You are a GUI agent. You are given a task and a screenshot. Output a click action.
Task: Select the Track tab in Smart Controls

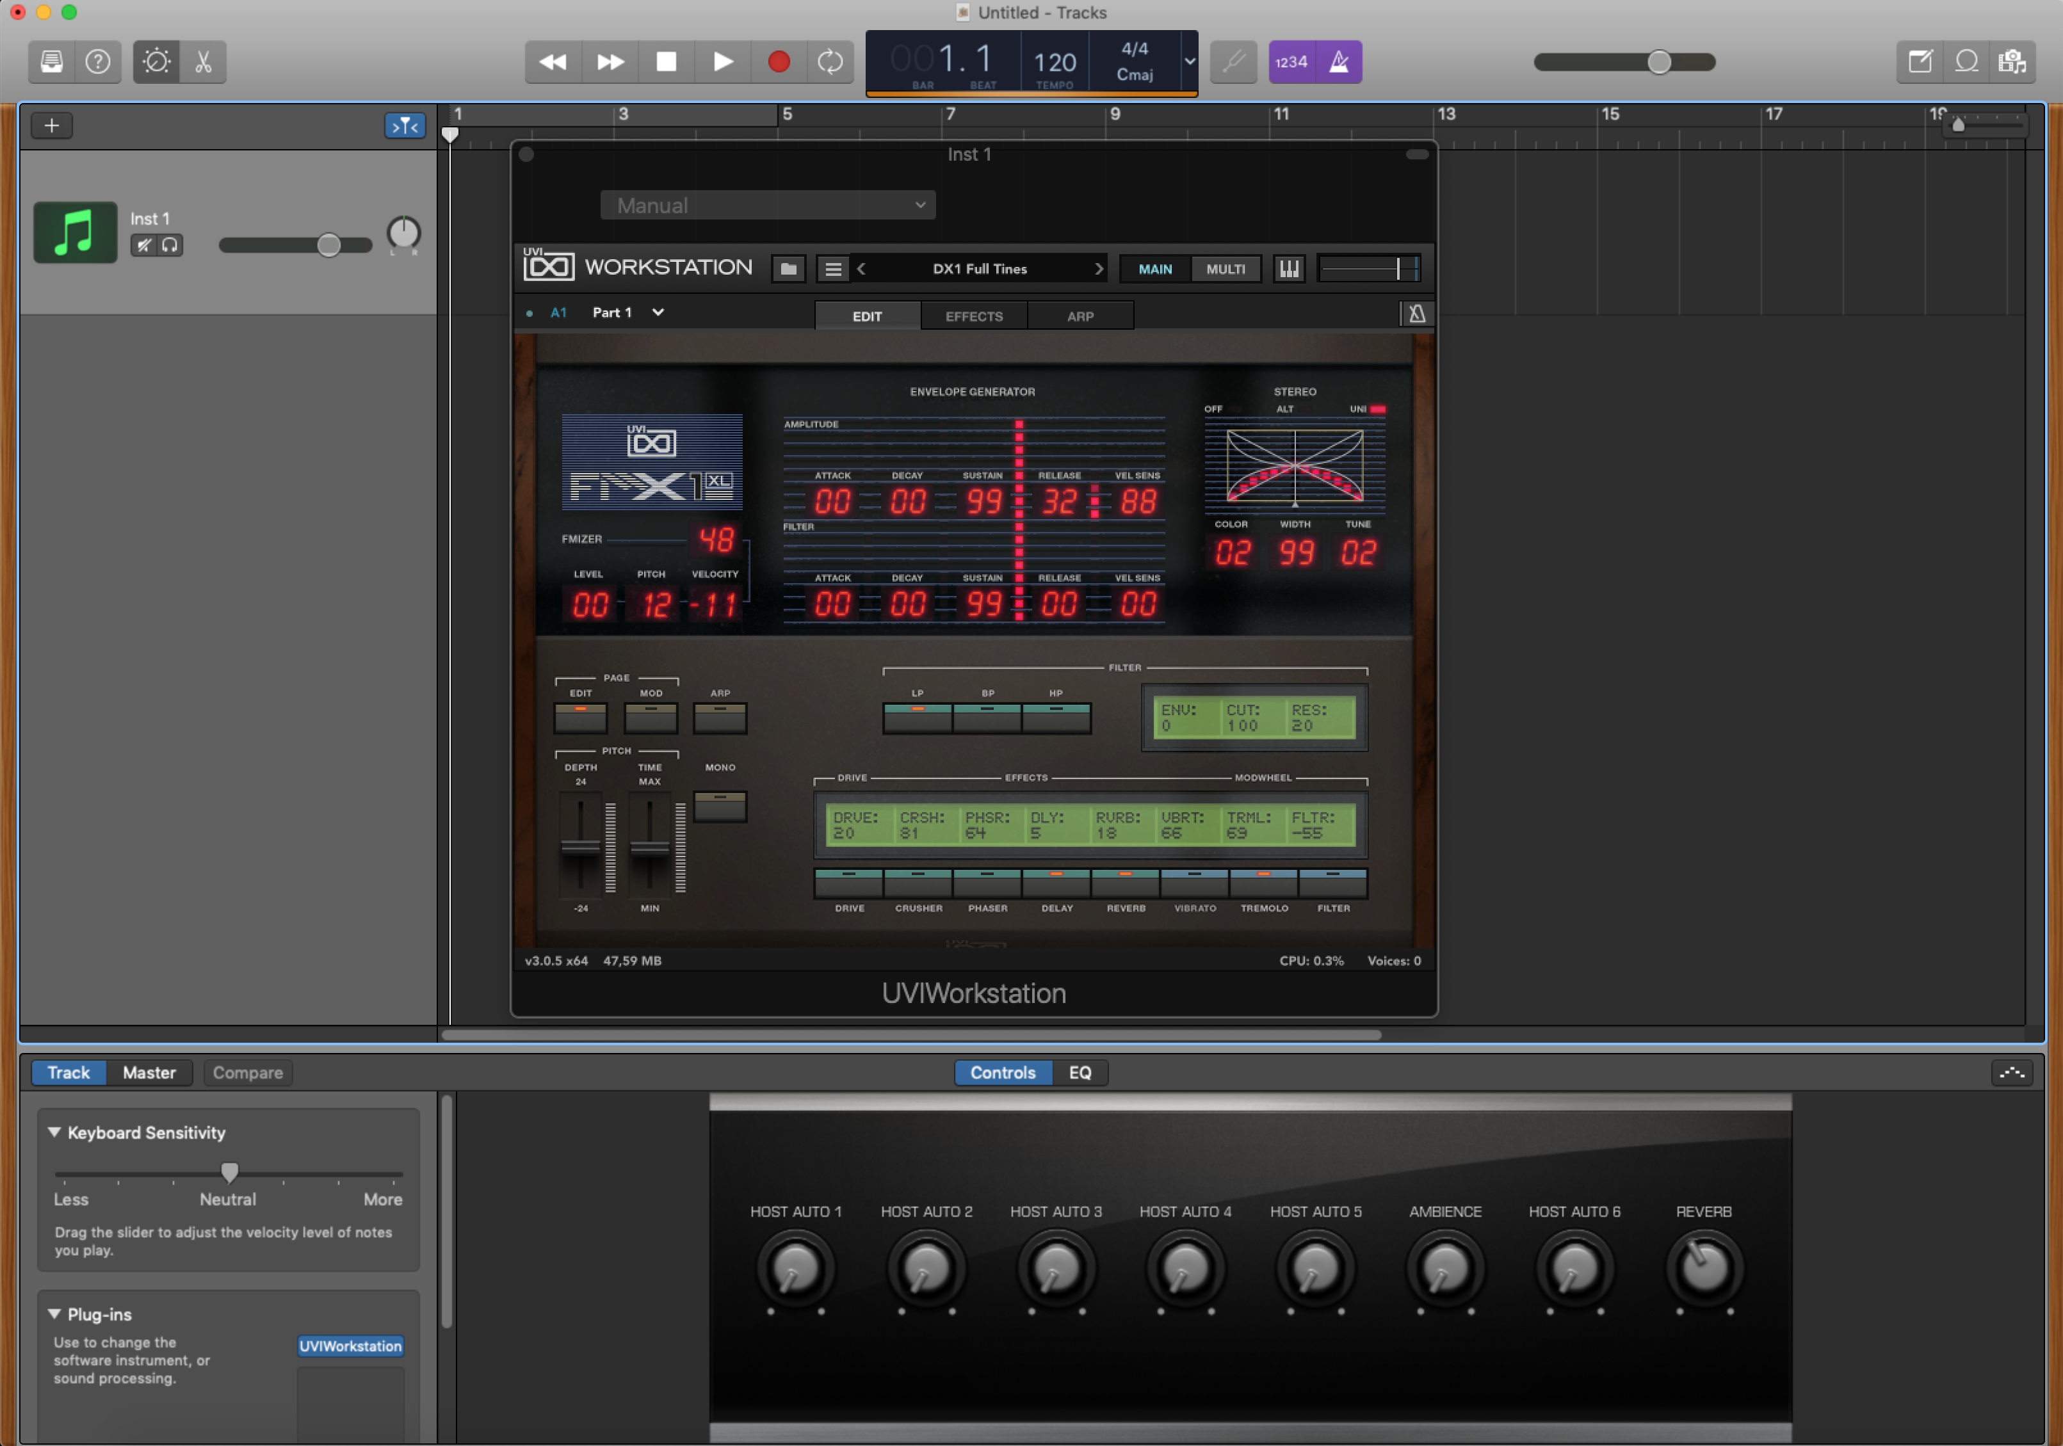69,1072
